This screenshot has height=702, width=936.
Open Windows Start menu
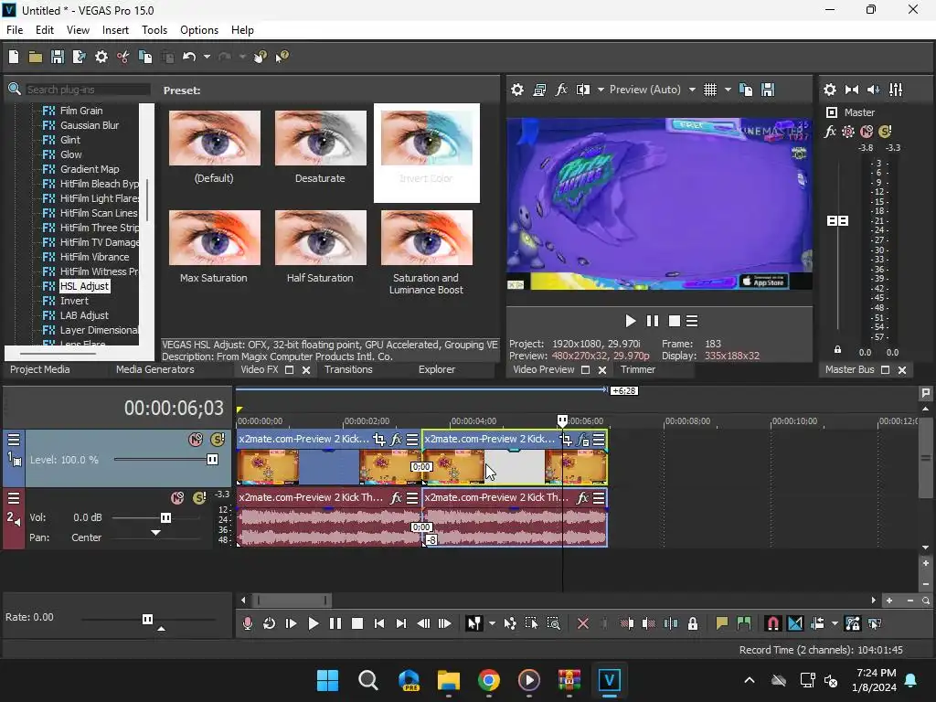[x=327, y=680]
